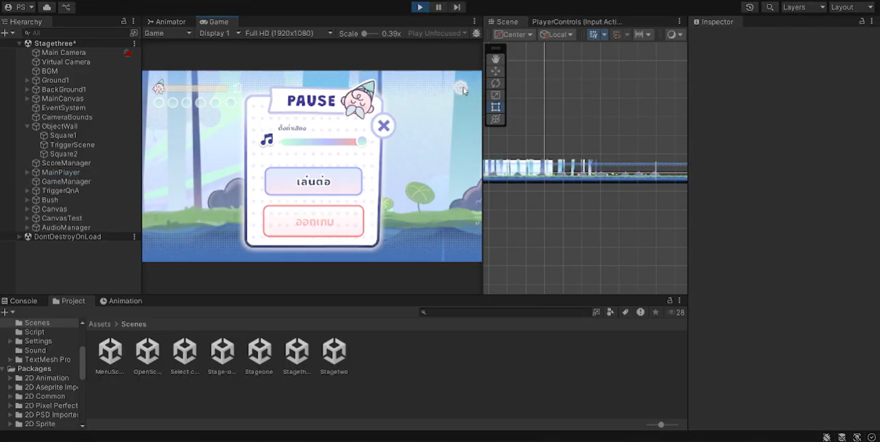880x442 pixels.
Task: Click the red quit game button
Action: 313,222
